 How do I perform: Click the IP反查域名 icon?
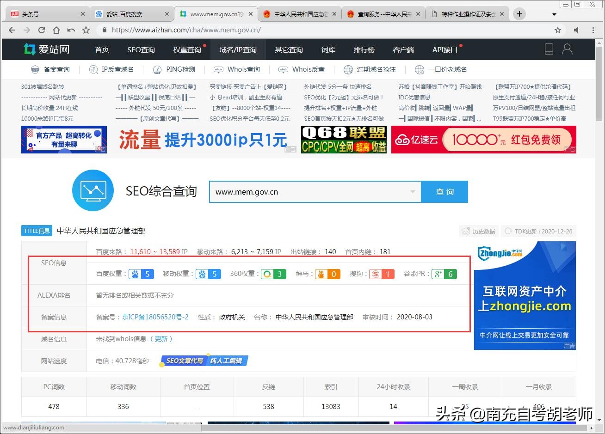pyautogui.click(x=93, y=69)
